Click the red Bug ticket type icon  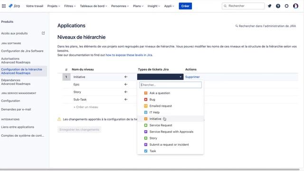[146, 99]
